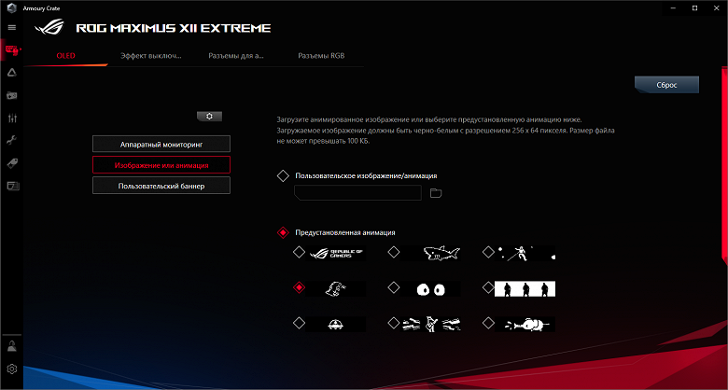Select Аппаратный мониторинг mode

click(161, 144)
